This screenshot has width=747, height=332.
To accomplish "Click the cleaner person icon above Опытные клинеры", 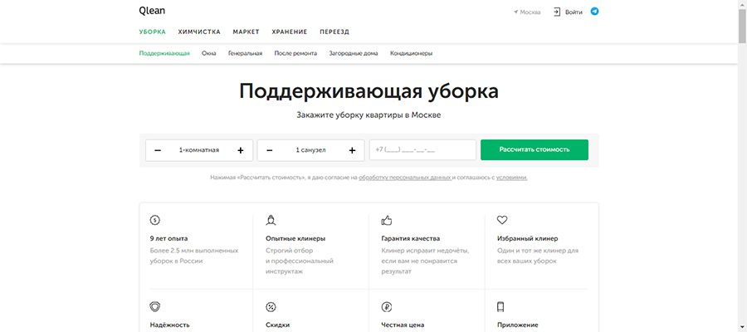I will 271,220.
